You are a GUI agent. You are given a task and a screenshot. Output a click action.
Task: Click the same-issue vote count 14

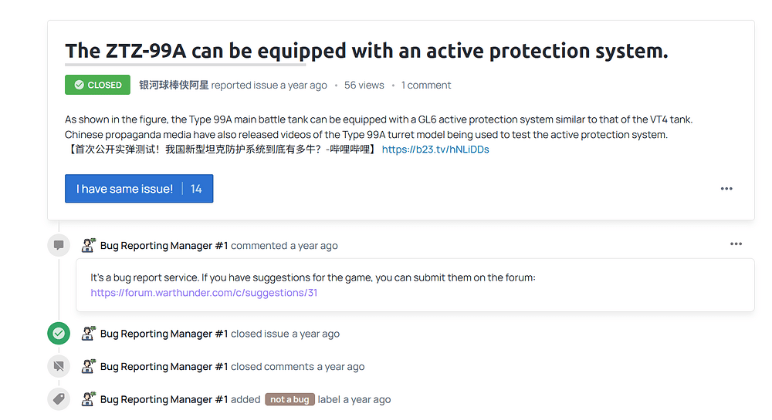coord(196,189)
